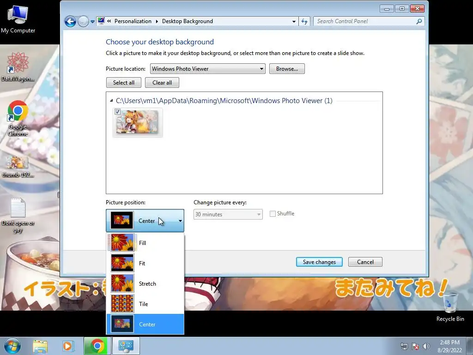The image size is (473, 355).
Task: Click the Control Panel icon in address bar
Action: pyautogui.click(x=101, y=21)
